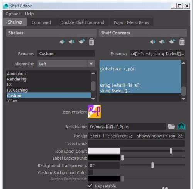Select Custom shelf in list
This screenshot has height=189, width=193.
(x=49, y=95)
